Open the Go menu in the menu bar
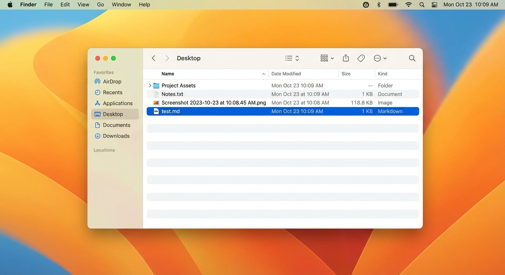Viewport: 505px width, 275px height. (x=100, y=4)
